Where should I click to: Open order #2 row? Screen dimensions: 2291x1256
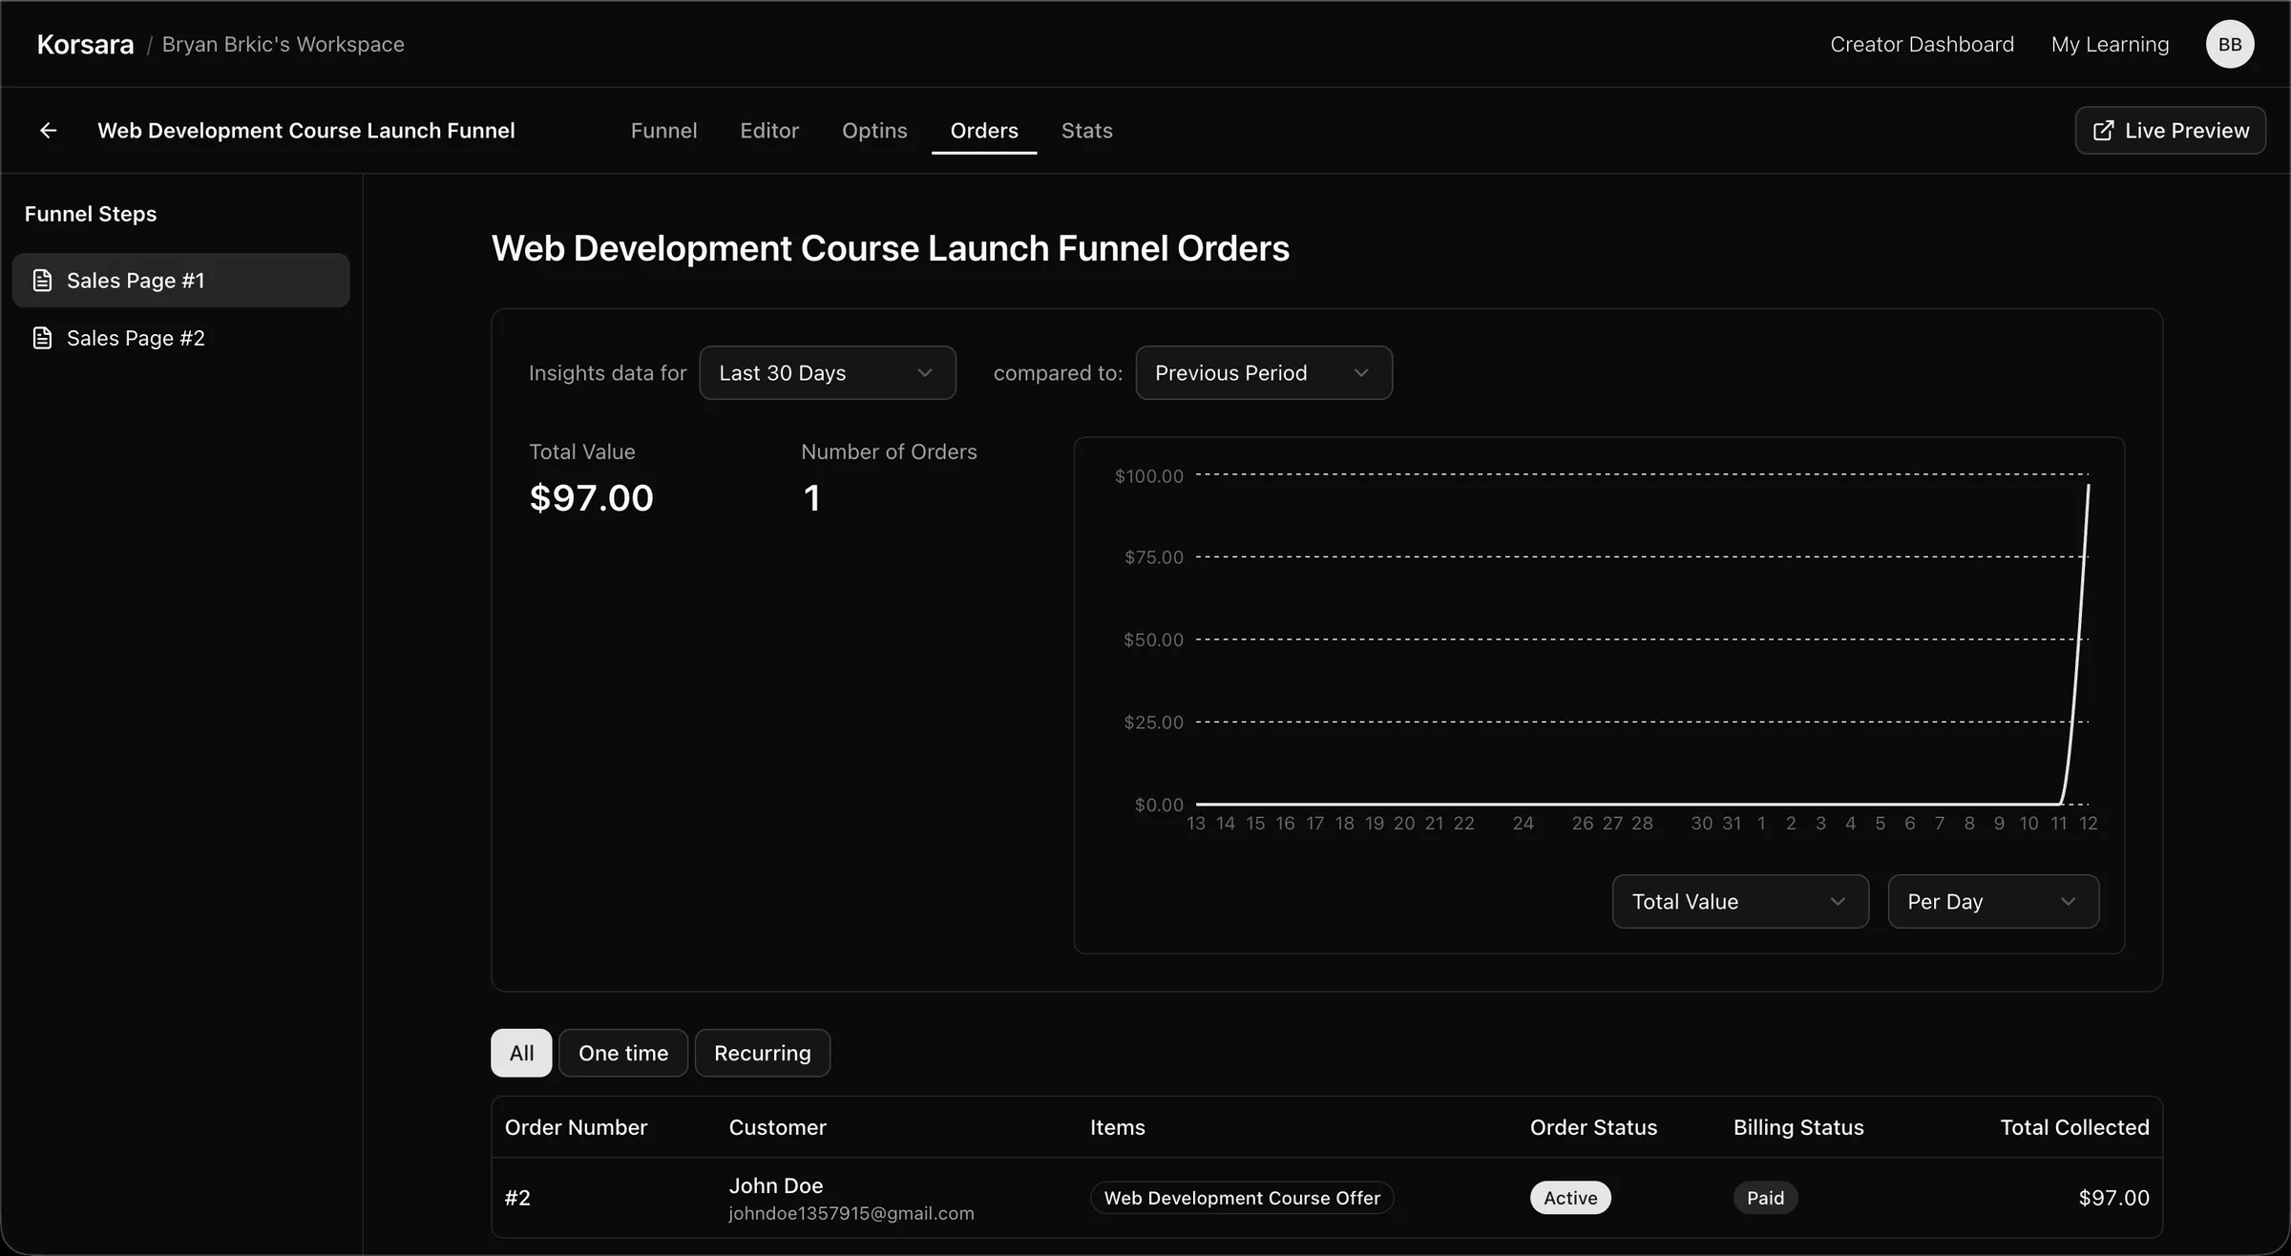click(x=1326, y=1198)
